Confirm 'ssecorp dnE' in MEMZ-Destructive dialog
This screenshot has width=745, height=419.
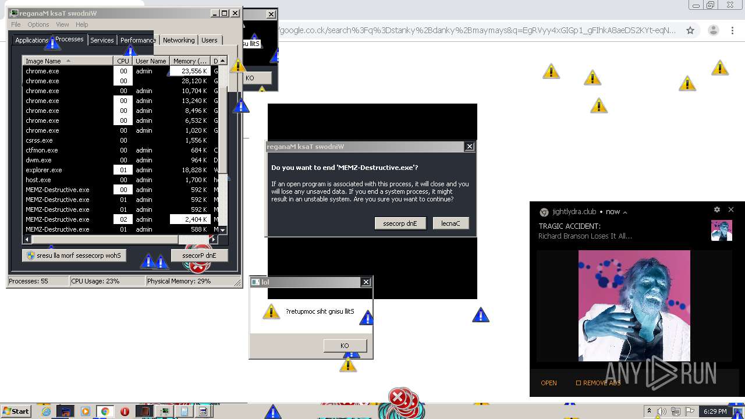pos(400,223)
